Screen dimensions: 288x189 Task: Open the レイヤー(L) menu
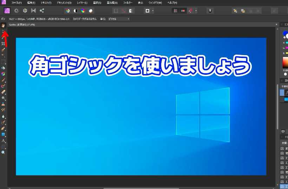[82, 3]
